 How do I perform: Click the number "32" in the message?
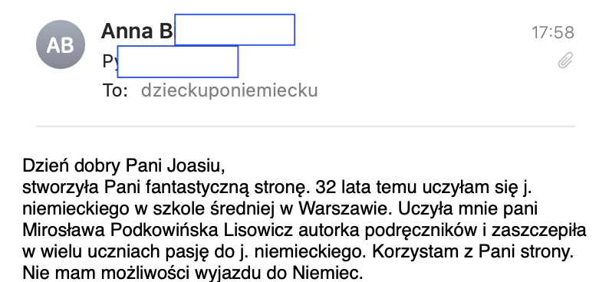click(x=326, y=188)
